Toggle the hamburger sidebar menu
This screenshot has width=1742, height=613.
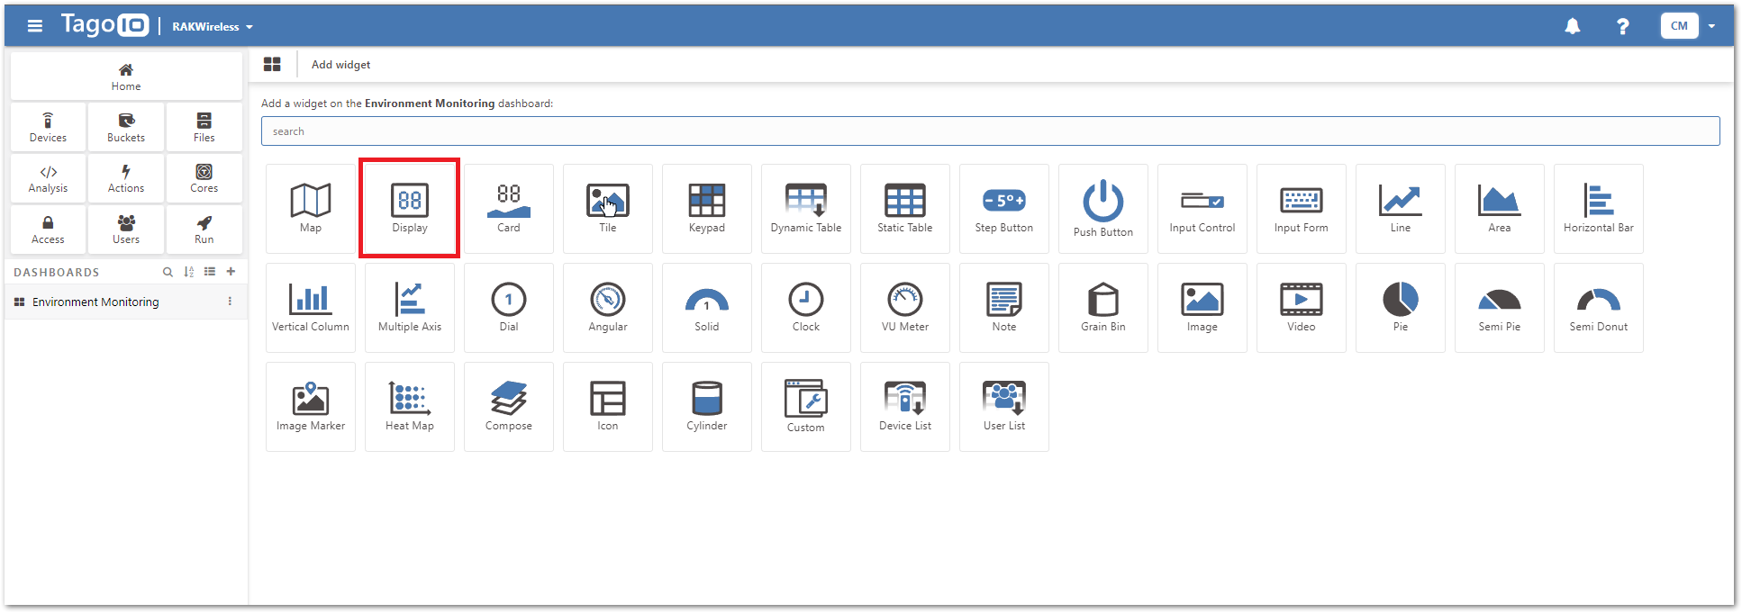35,26
